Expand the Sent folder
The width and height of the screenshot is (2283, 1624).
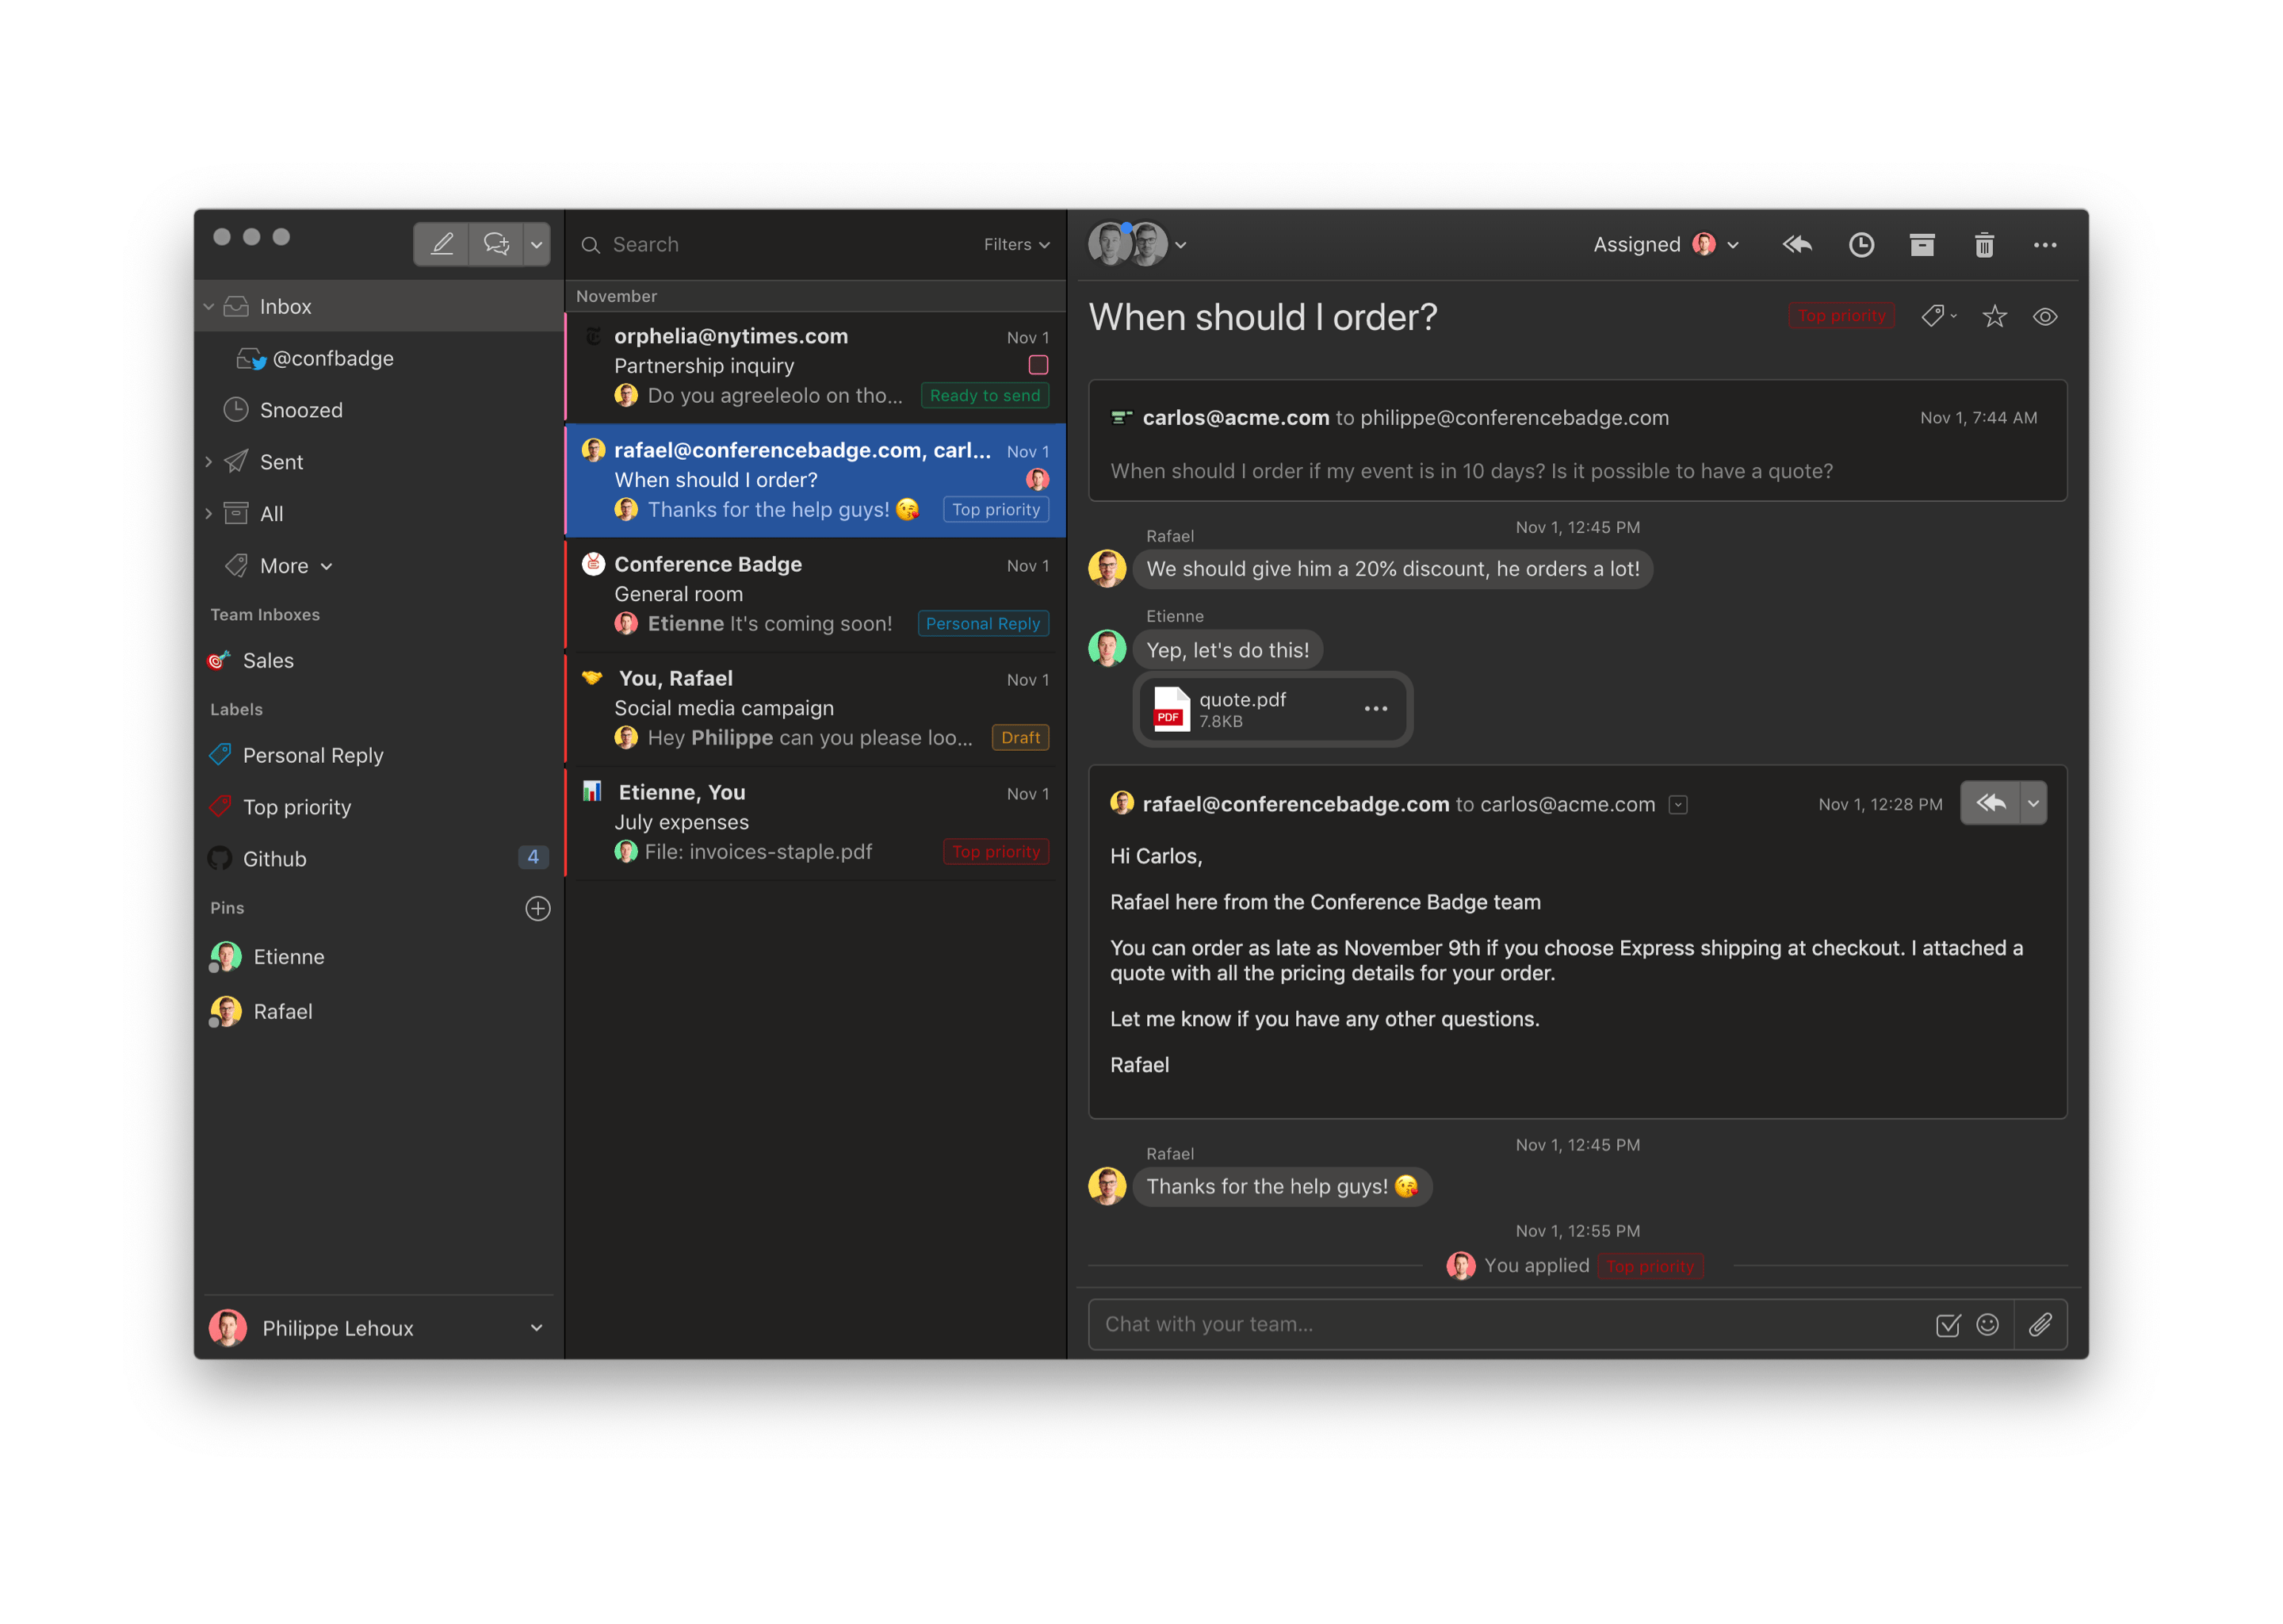click(x=208, y=461)
